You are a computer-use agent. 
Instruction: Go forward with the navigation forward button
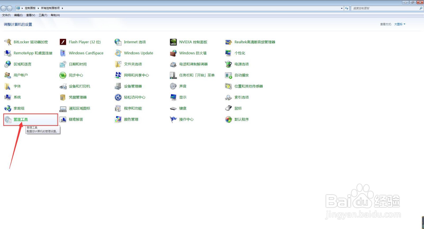10,8
